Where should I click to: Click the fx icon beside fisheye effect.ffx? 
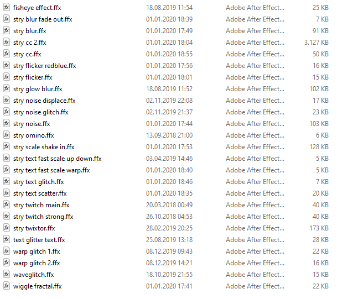(7, 7)
